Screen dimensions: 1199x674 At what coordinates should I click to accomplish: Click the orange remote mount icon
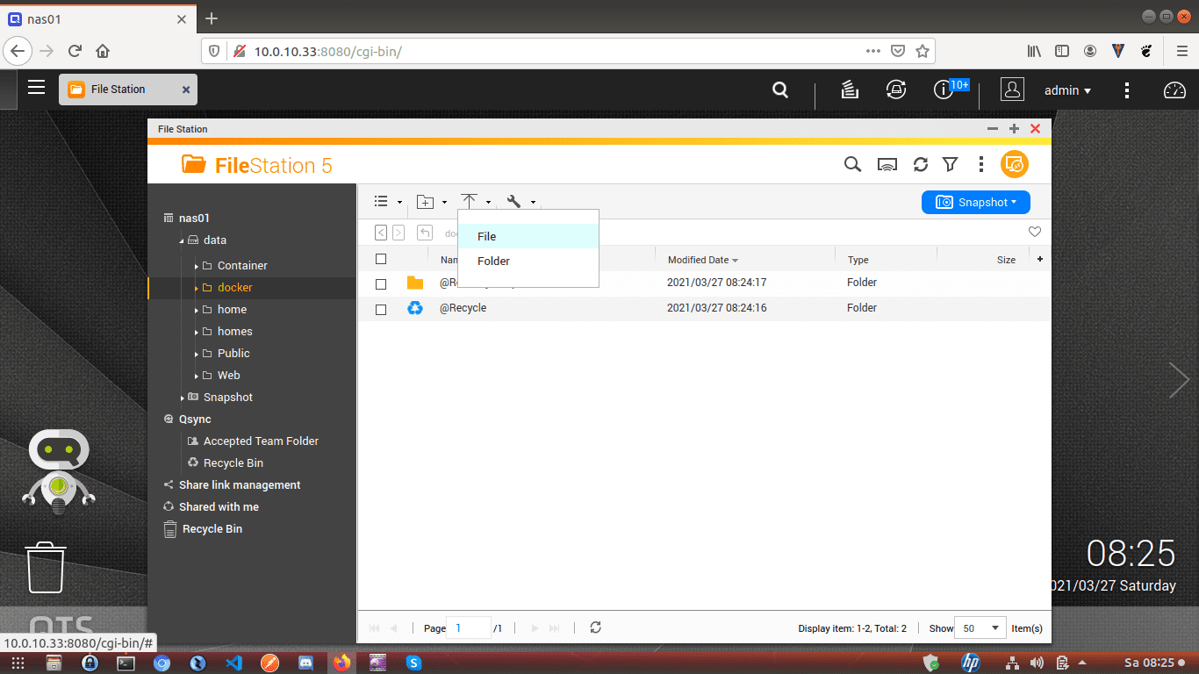pos(1015,164)
